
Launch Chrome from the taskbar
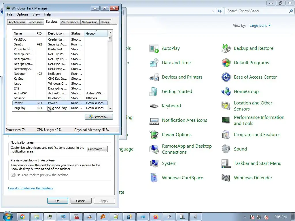click(22, 217)
